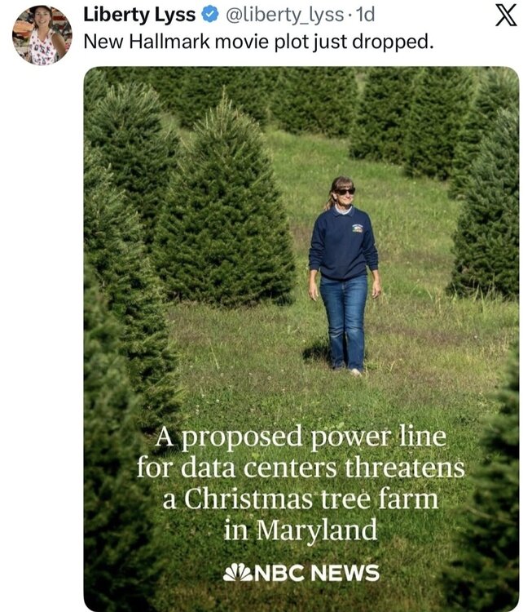This screenshot has width=532, height=612.
Task: Open Liberty Lyss's profile picture
Action: tap(42, 35)
